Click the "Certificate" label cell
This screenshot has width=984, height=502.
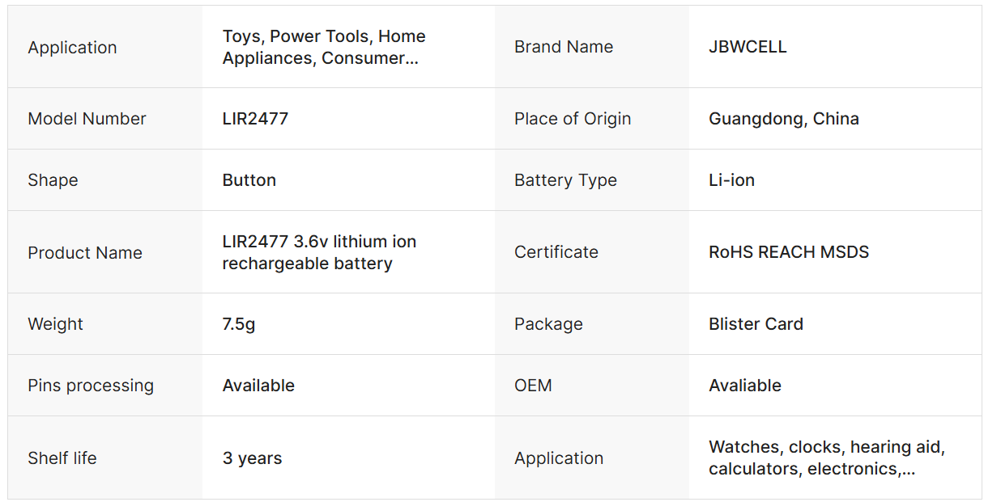pyautogui.click(x=556, y=252)
